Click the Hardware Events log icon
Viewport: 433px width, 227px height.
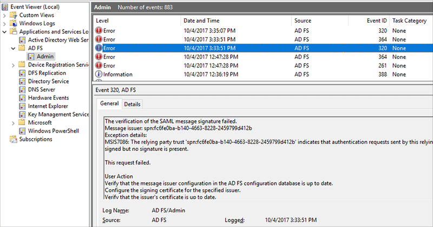[x=22, y=98]
